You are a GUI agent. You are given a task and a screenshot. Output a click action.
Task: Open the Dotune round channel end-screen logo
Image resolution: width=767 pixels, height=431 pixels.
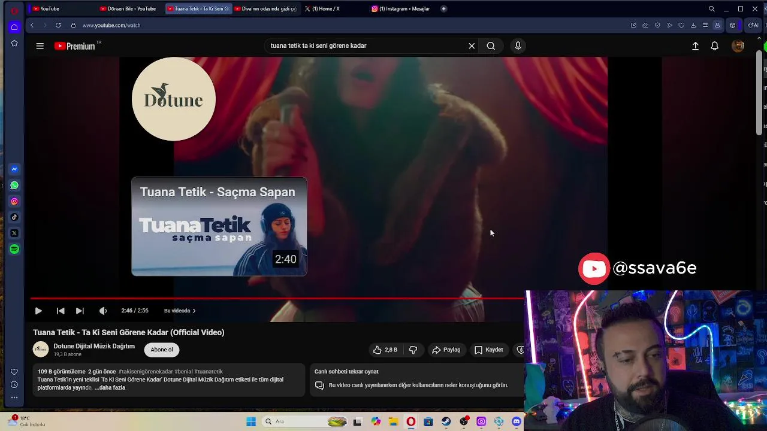pos(174,99)
